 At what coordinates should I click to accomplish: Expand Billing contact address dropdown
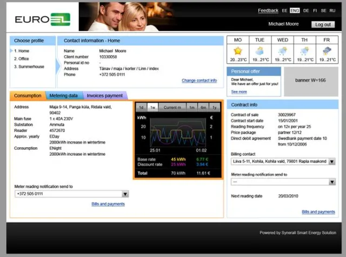point(331,161)
